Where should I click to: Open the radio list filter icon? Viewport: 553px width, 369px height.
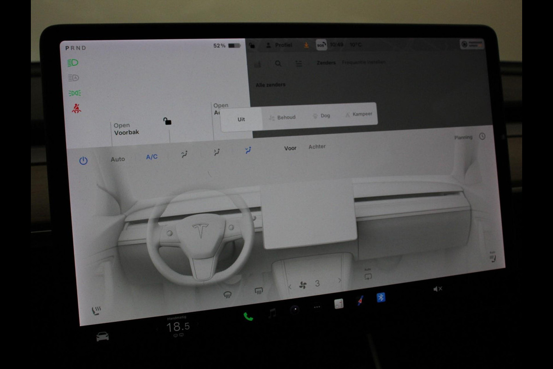299,63
